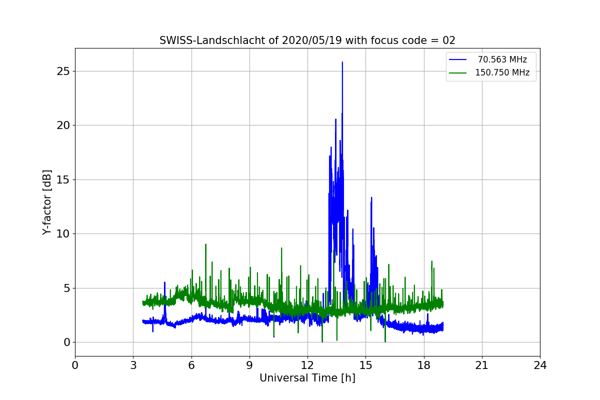Click the green line sample in legend
600x400 pixels.
tap(458, 73)
